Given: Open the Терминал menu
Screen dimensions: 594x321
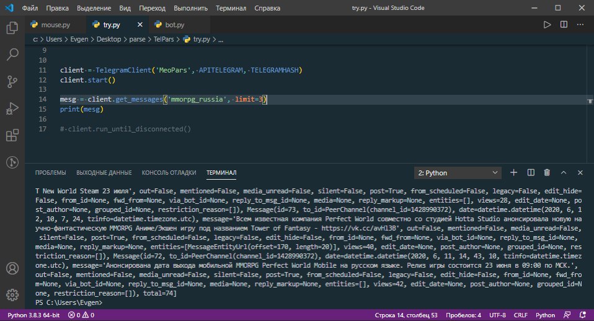Looking at the screenshot, I should coord(231,8).
